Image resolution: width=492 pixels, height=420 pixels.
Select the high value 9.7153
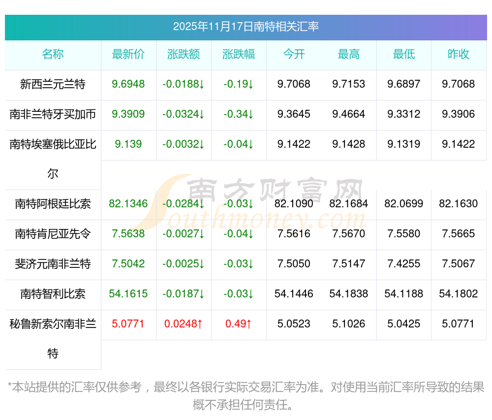click(349, 84)
